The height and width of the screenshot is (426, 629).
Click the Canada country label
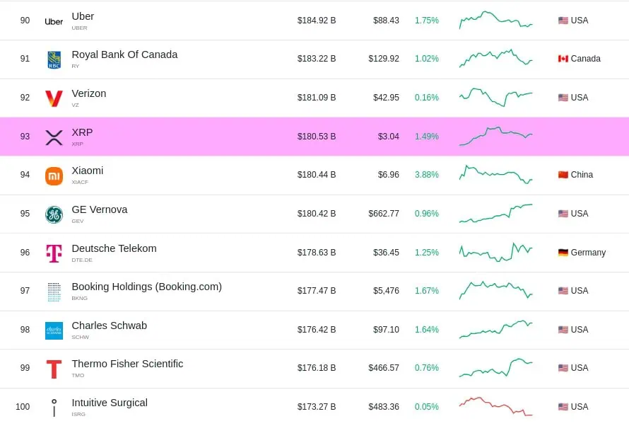[586, 59]
